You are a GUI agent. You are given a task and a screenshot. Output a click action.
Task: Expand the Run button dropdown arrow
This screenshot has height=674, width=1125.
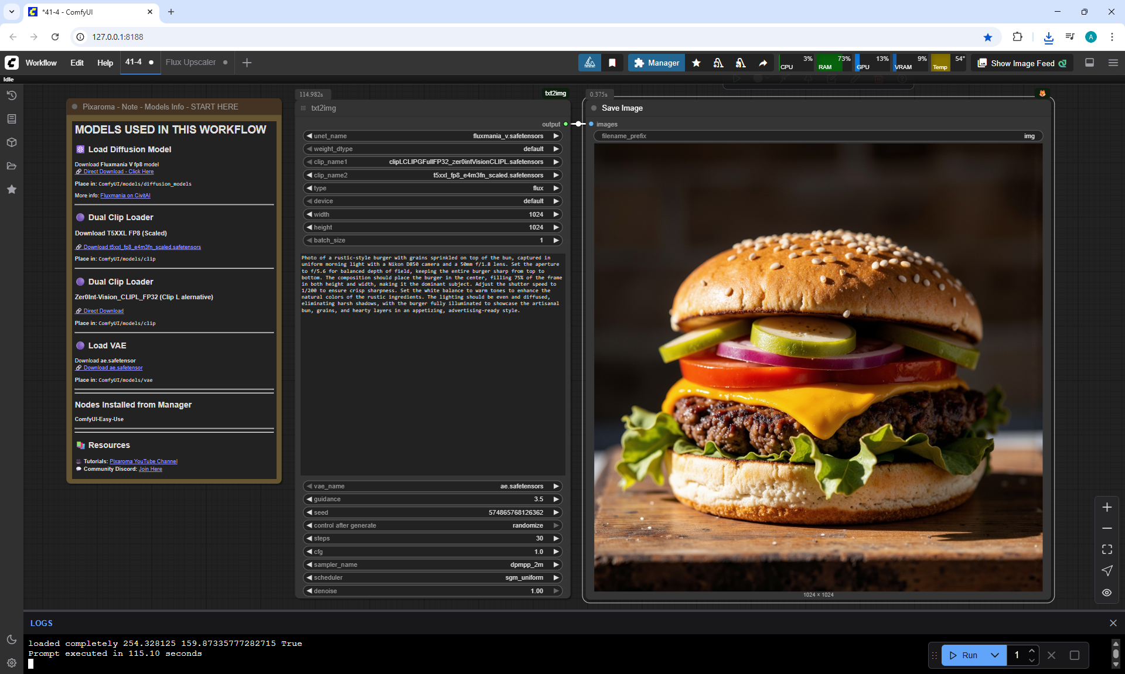click(995, 655)
